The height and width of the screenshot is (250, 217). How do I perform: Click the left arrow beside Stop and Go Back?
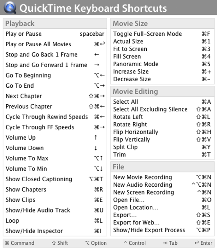coord(97,55)
